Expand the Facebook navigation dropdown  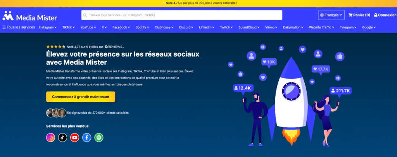(x=121, y=27)
